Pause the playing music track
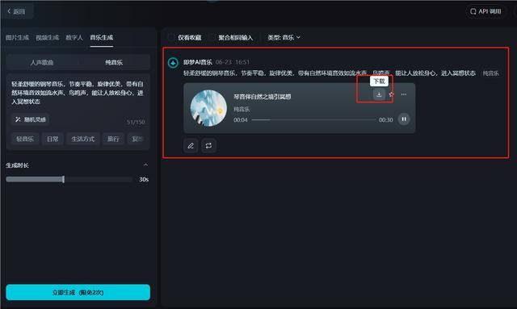Screen dimensions: 517x309 point(404,119)
